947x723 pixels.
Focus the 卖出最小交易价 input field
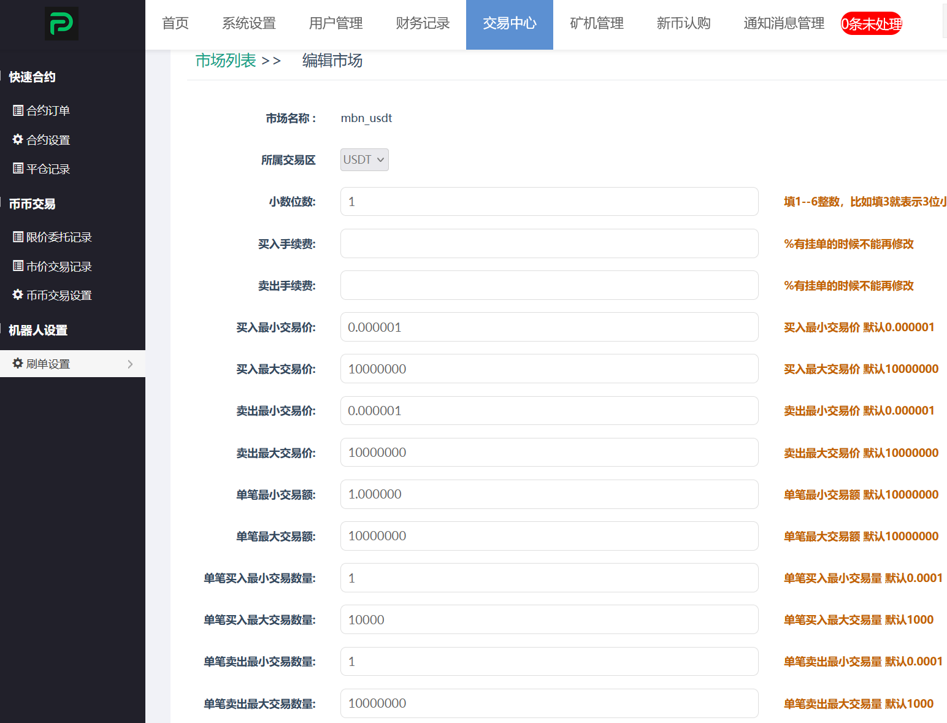pyautogui.click(x=549, y=410)
